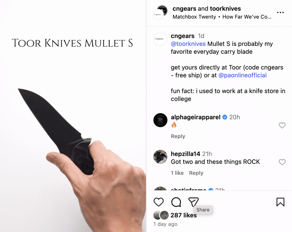Screen dimensions: 292x232
Task: Reply to alphageirapparel's comment
Action: point(178,136)
